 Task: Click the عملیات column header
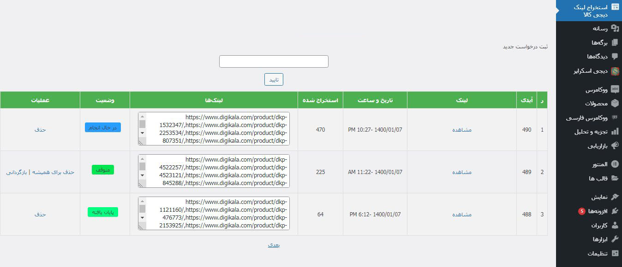(40, 100)
